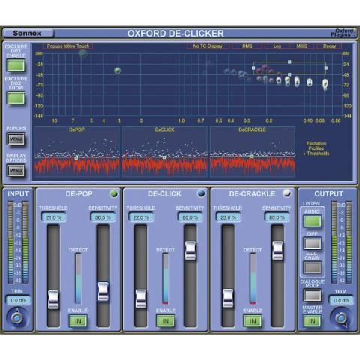Click the De-Crackle sensitivity value field
Viewport: 360px width, 360px height.
[277, 217]
